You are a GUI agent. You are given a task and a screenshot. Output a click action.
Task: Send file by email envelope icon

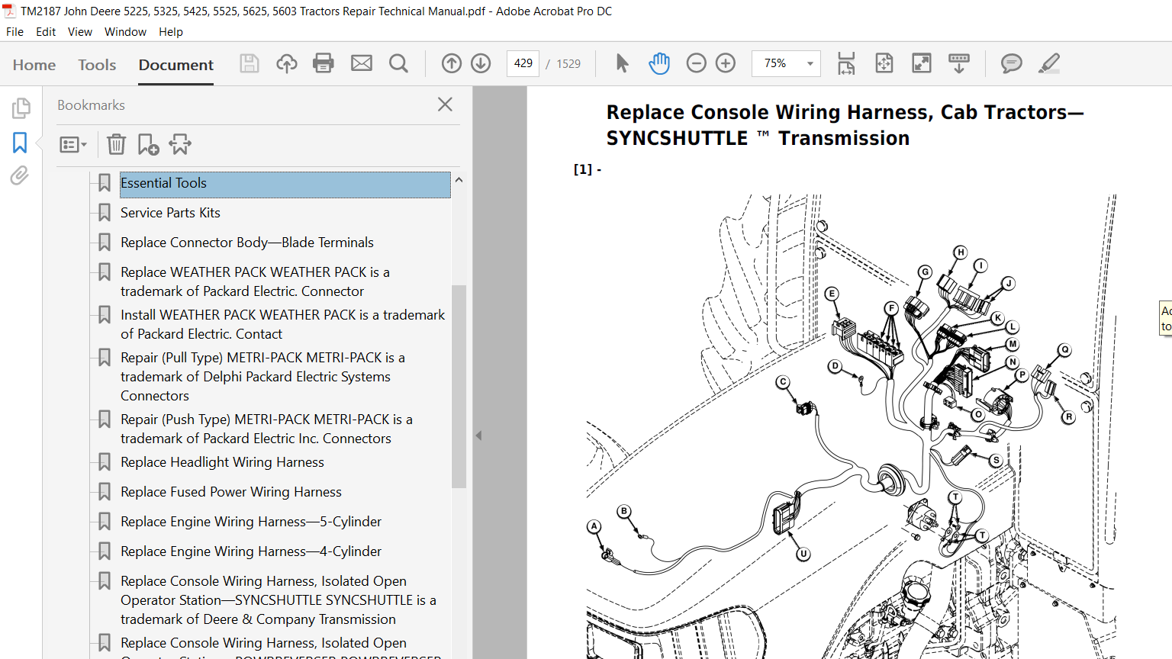[x=362, y=63]
